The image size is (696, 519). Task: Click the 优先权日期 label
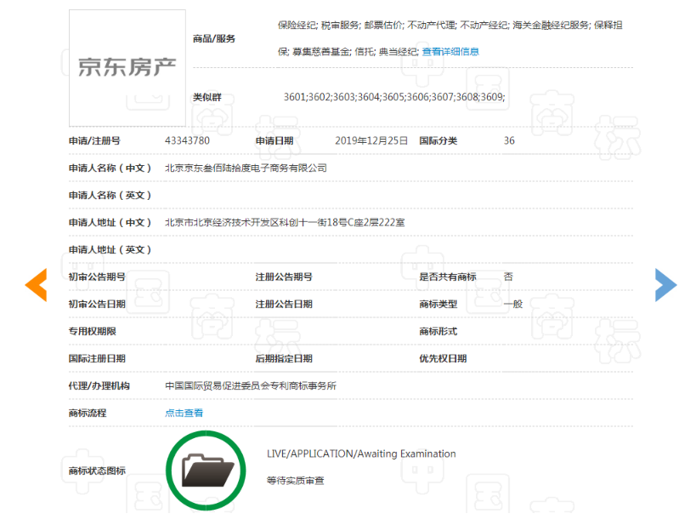[x=443, y=358]
